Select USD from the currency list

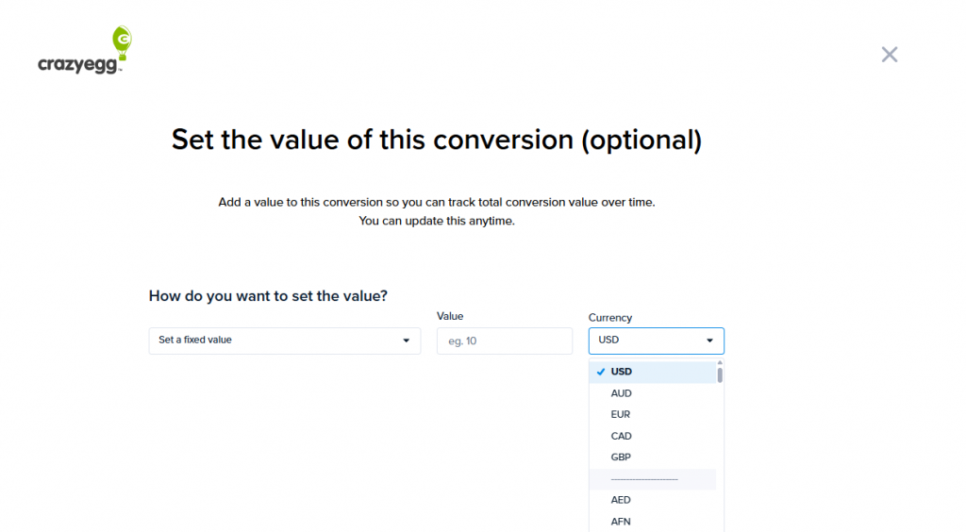(x=622, y=372)
